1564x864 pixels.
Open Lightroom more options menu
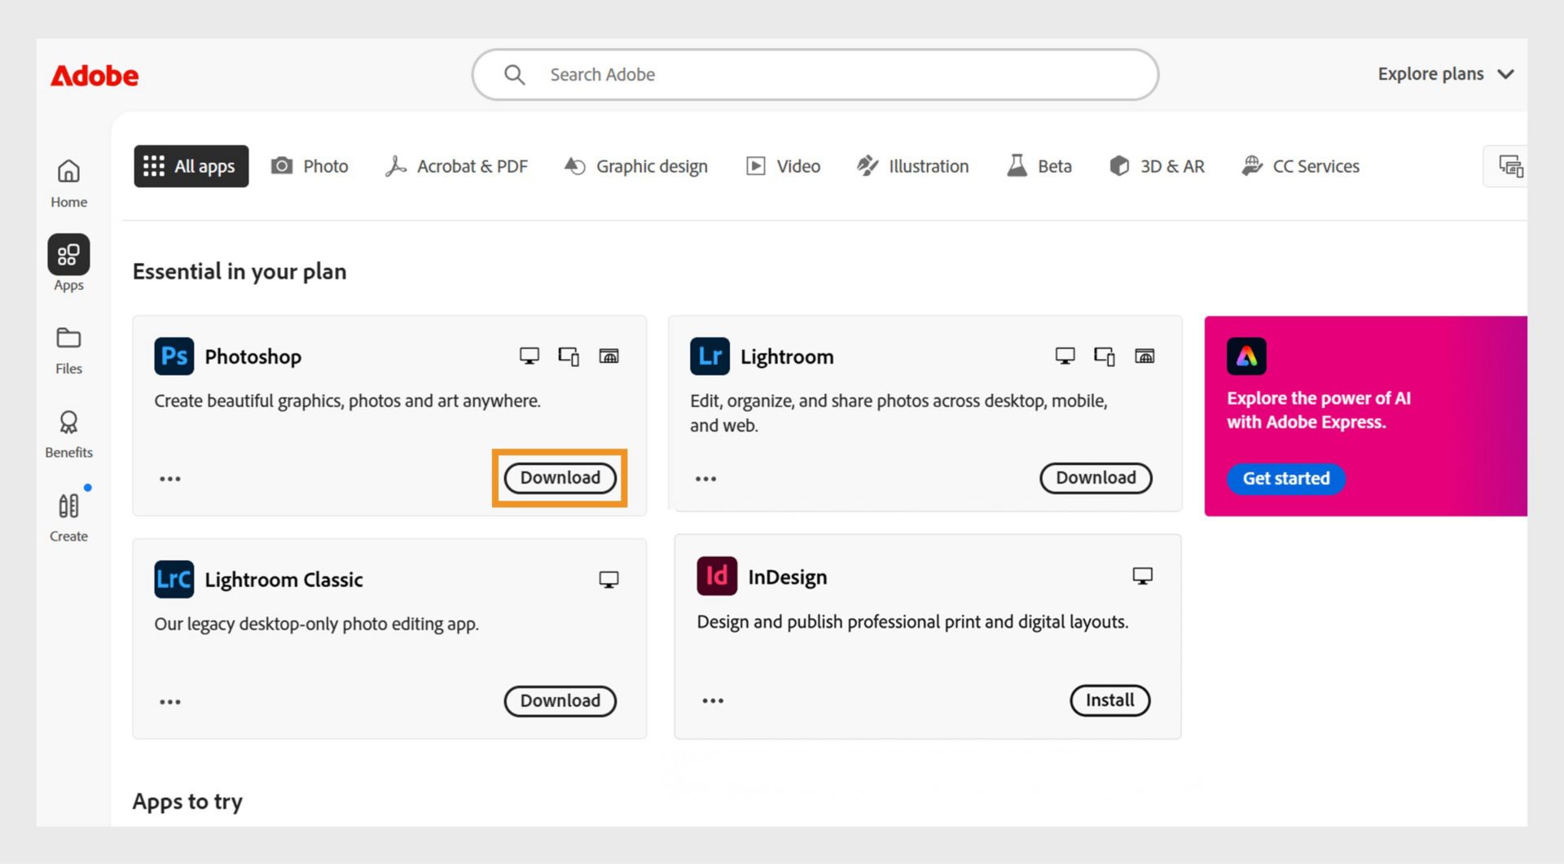pos(705,479)
